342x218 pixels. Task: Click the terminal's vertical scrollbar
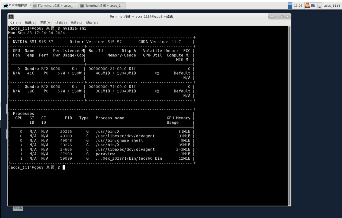[x=289, y=115]
